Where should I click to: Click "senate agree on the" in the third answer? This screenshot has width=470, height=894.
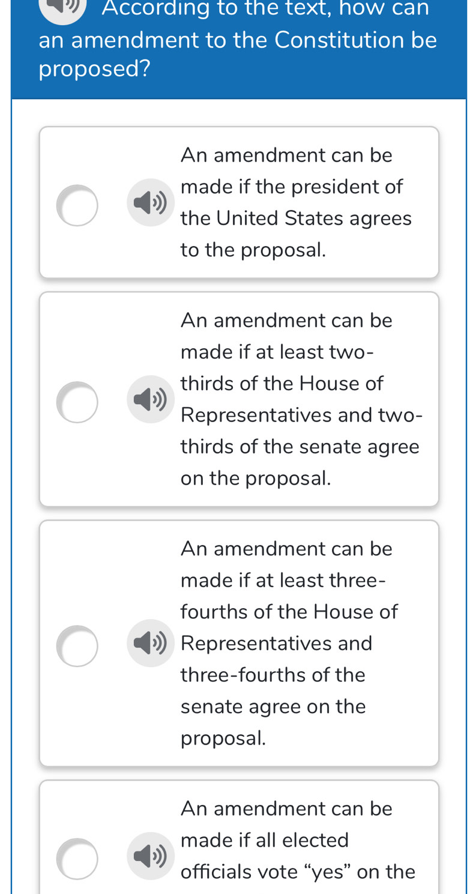[x=273, y=706]
